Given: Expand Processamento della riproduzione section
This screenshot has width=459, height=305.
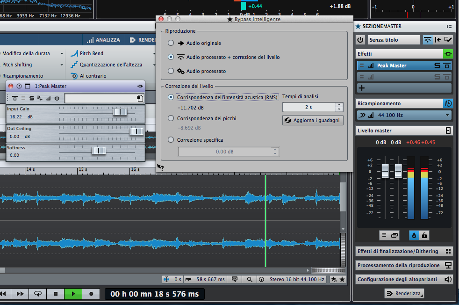Looking at the screenshot, I should 404,265.
